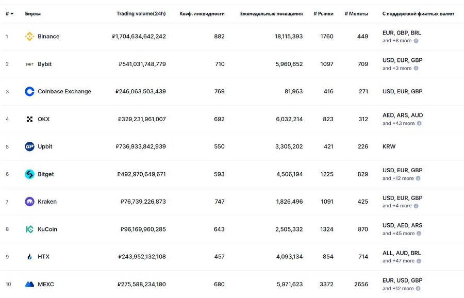
Task: Open the Kraken exchange link
Action: (47, 202)
